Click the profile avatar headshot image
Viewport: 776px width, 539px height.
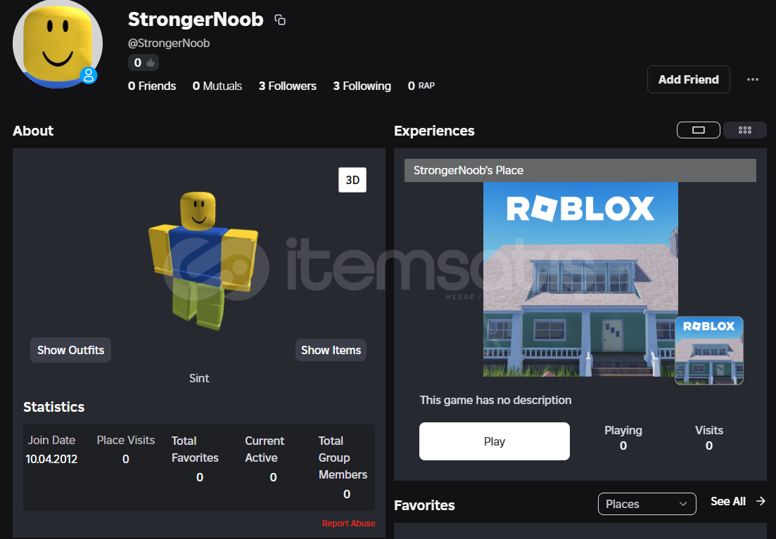58,44
